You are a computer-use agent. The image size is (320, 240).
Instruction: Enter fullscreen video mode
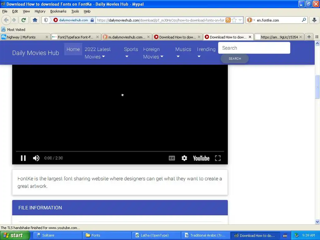click(218, 158)
